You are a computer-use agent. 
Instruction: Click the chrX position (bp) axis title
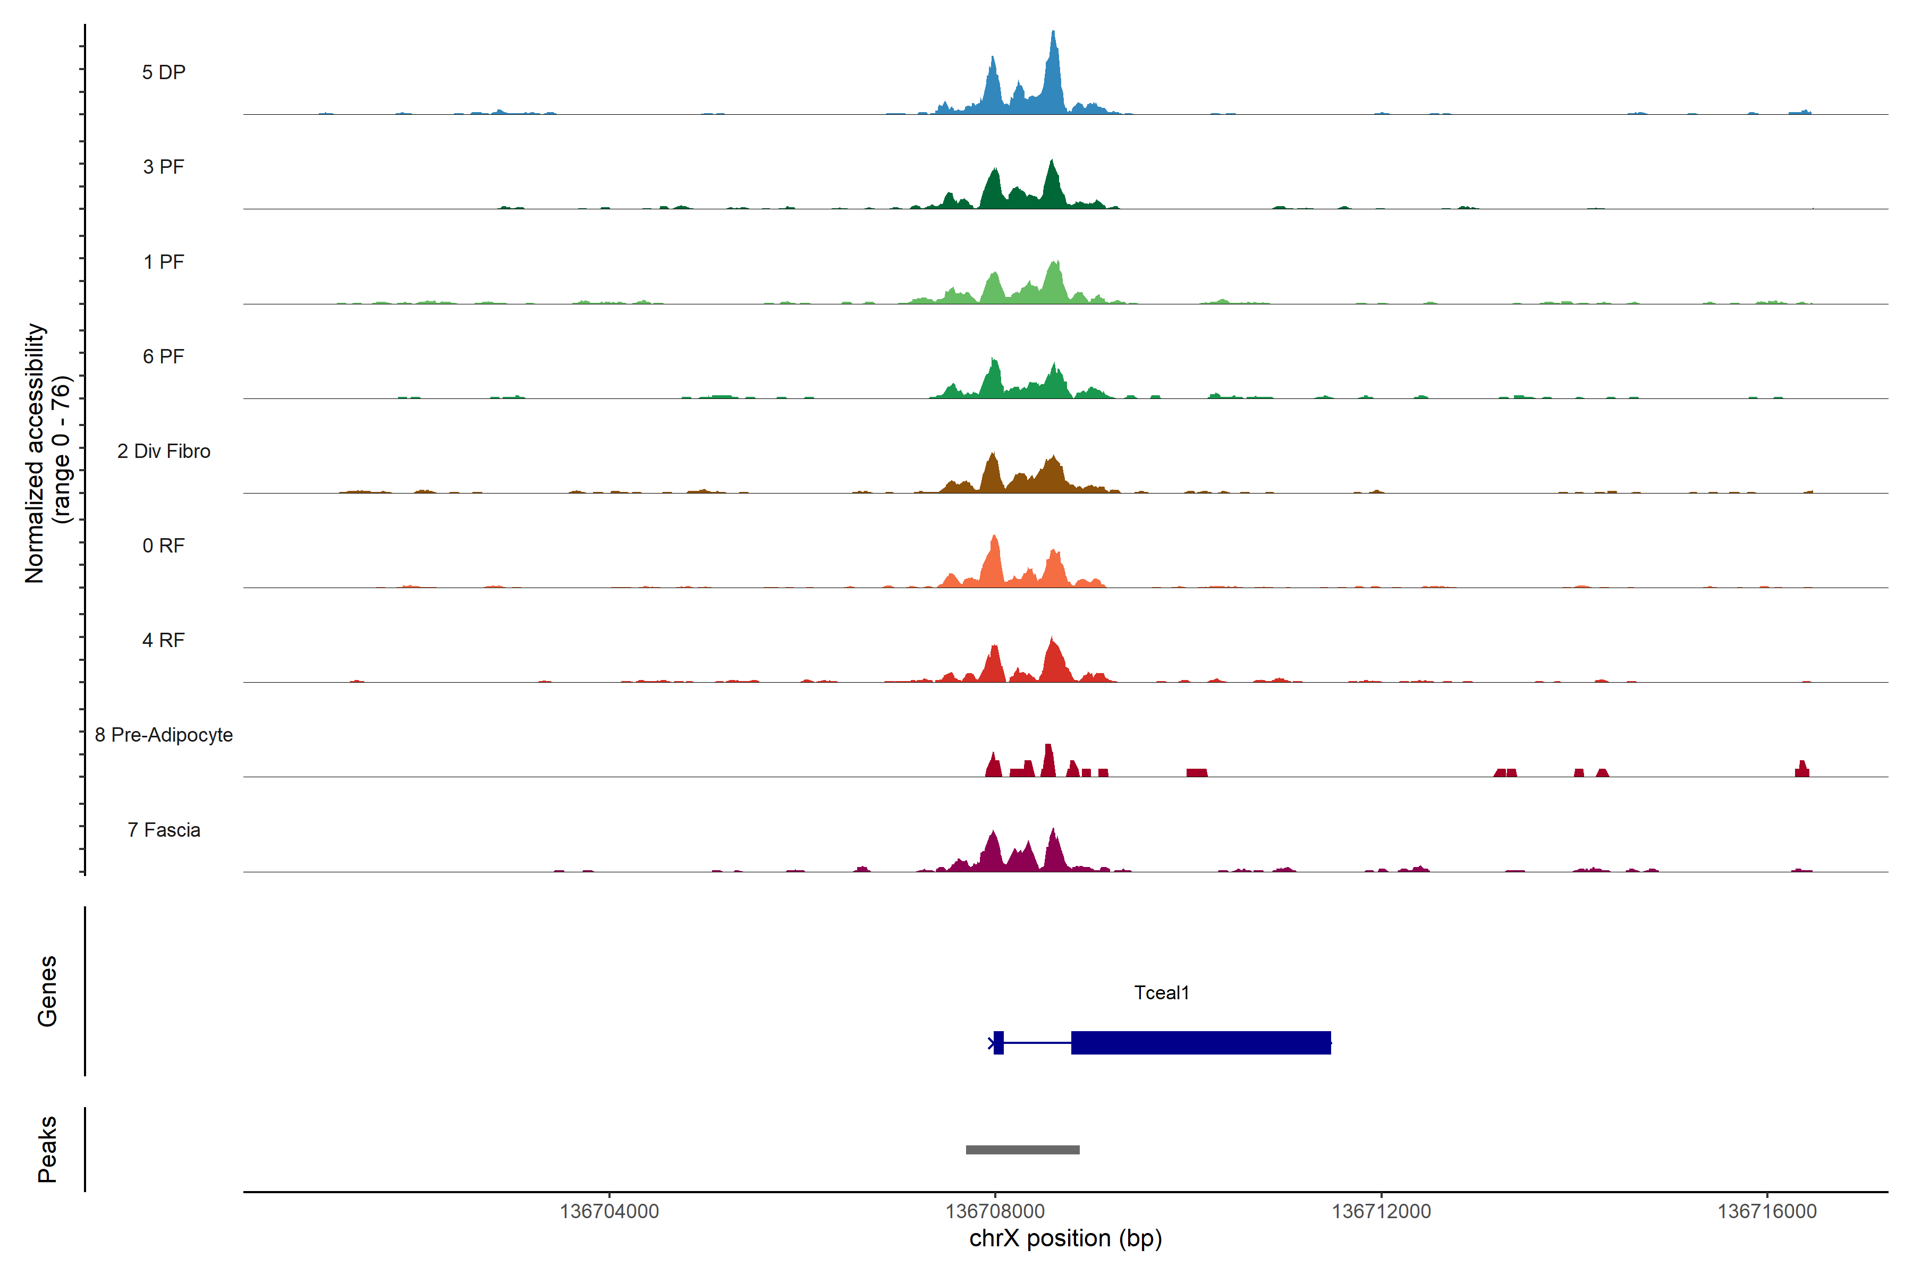[1065, 1238]
